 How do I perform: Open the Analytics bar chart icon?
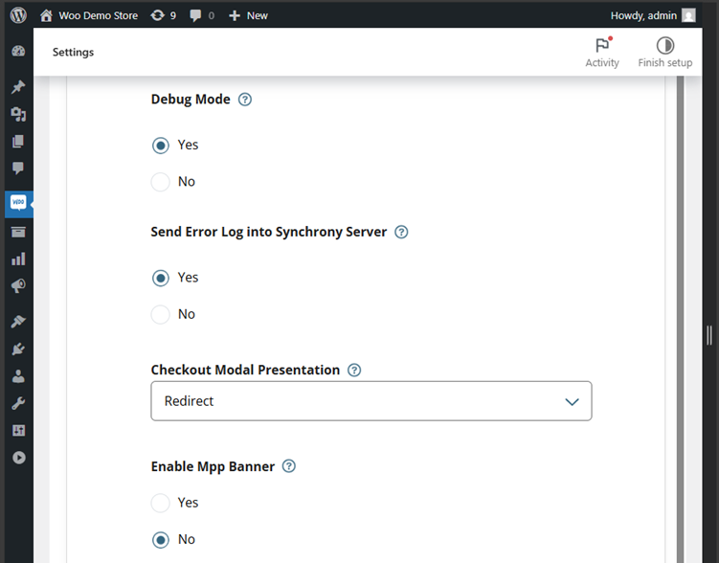click(18, 259)
